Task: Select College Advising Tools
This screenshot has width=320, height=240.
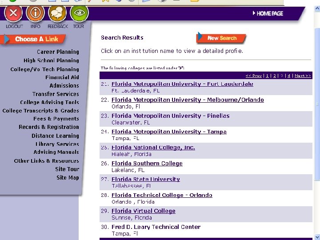Action: 50,102
